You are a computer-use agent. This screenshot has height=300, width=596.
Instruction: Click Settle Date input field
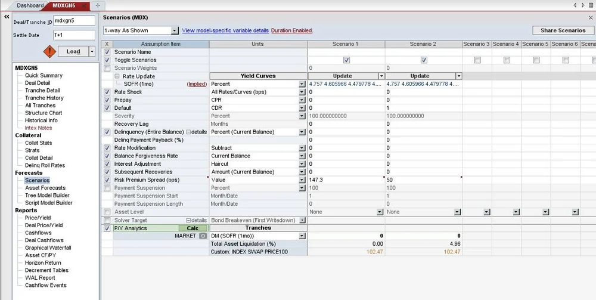tap(74, 35)
